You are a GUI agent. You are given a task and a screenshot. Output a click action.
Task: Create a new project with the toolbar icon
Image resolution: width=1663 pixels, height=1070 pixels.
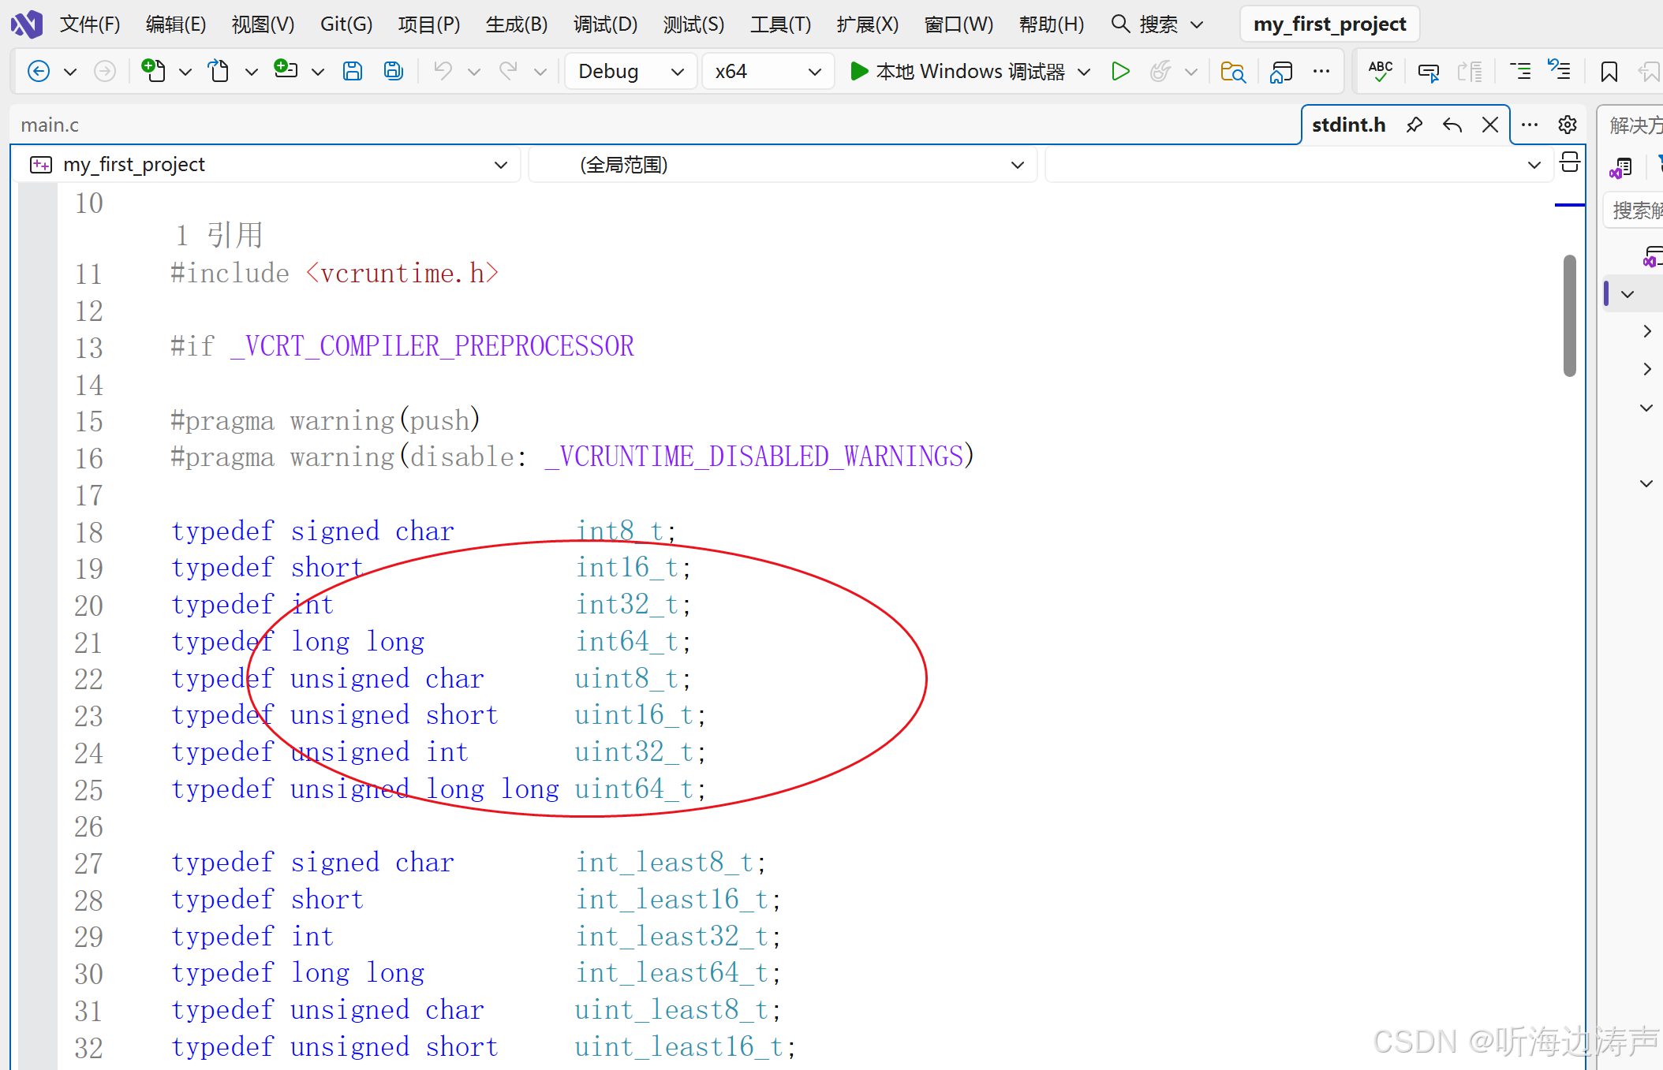pos(153,71)
